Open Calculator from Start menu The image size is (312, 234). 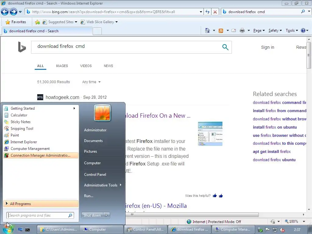pos(41,115)
